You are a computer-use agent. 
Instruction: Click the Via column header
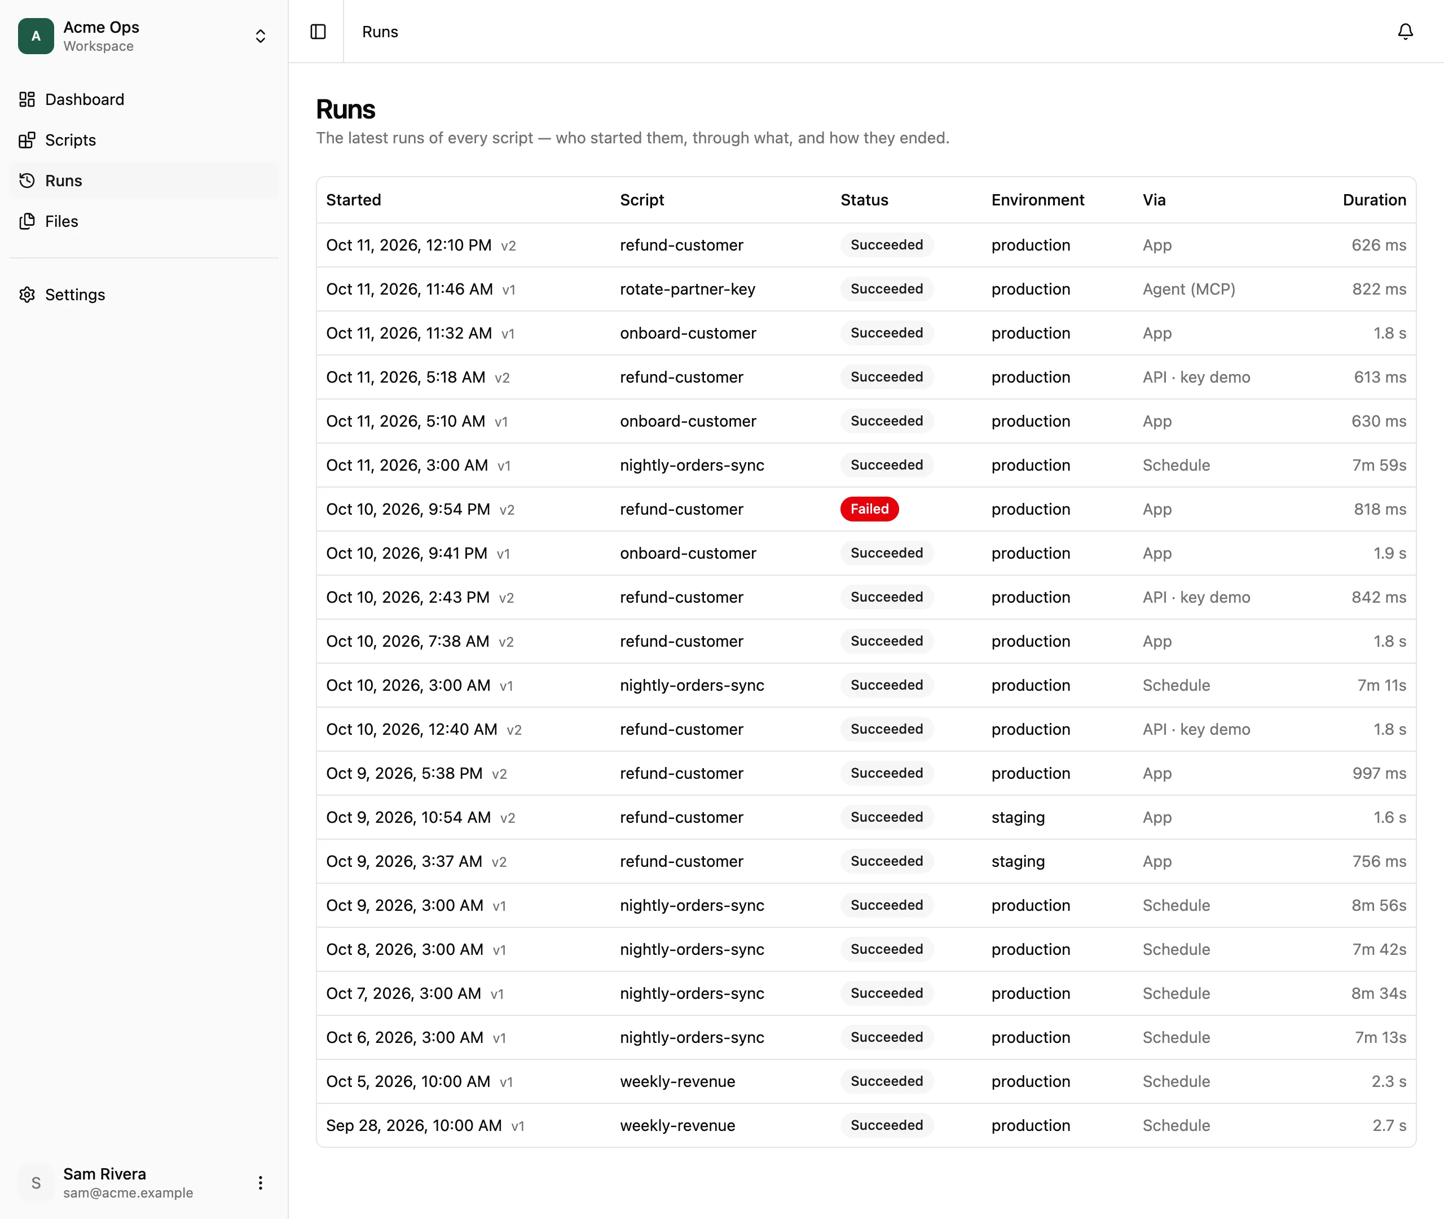click(1154, 200)
